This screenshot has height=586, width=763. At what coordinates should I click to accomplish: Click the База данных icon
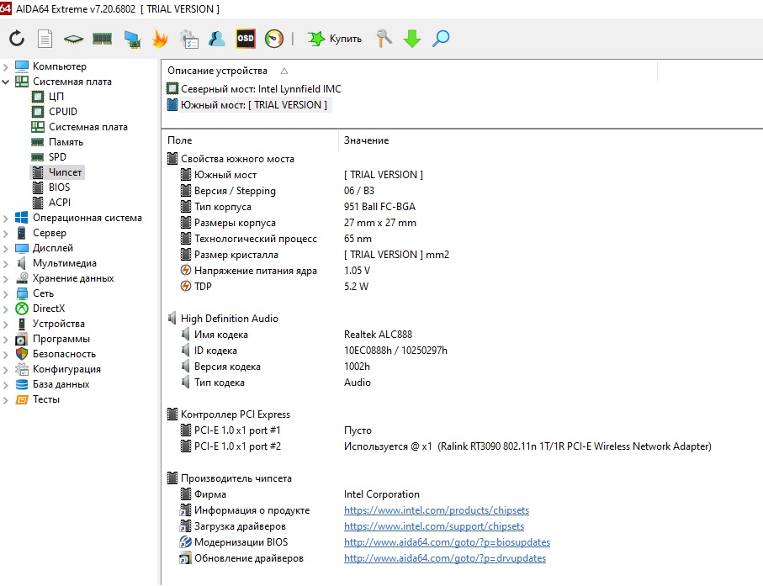[22, 384]
